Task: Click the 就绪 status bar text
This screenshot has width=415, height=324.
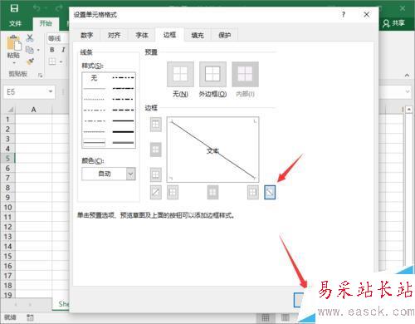Action: [x=11, y=317]
